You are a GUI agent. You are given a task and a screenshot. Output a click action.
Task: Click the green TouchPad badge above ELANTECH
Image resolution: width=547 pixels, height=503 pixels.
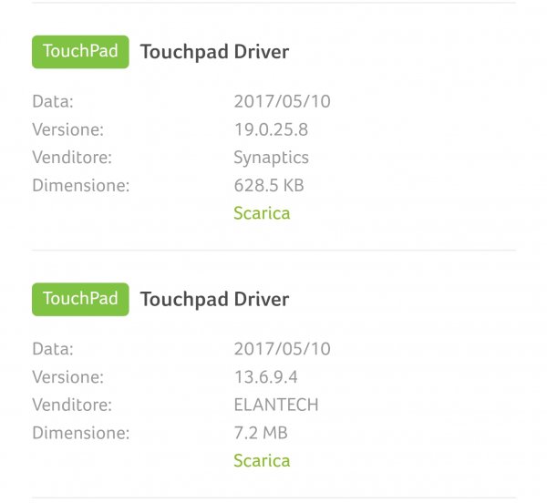[80, 300]
